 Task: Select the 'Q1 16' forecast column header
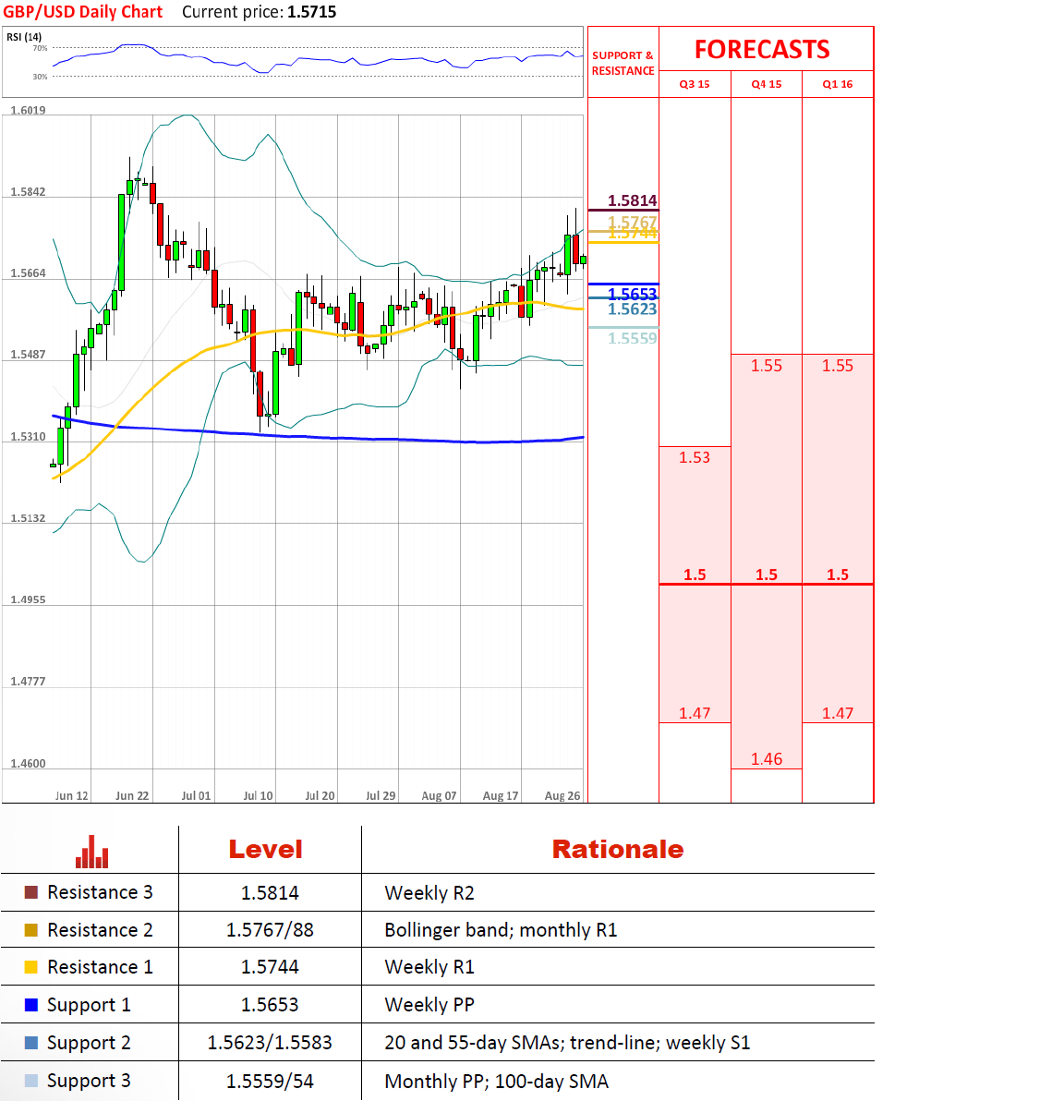(x=838, y=84)
